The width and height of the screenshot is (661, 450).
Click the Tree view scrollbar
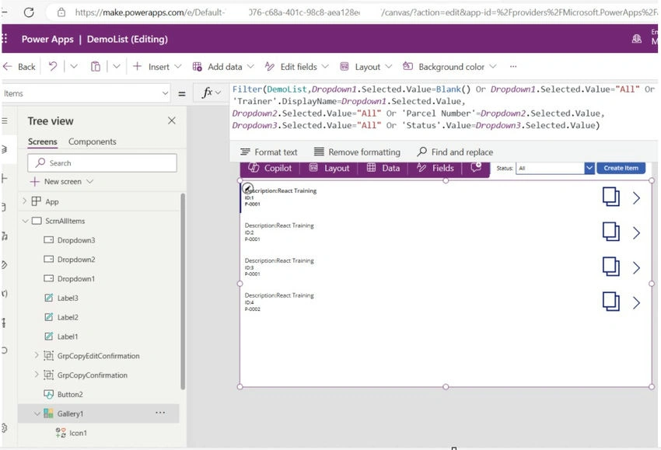[183, 291]
